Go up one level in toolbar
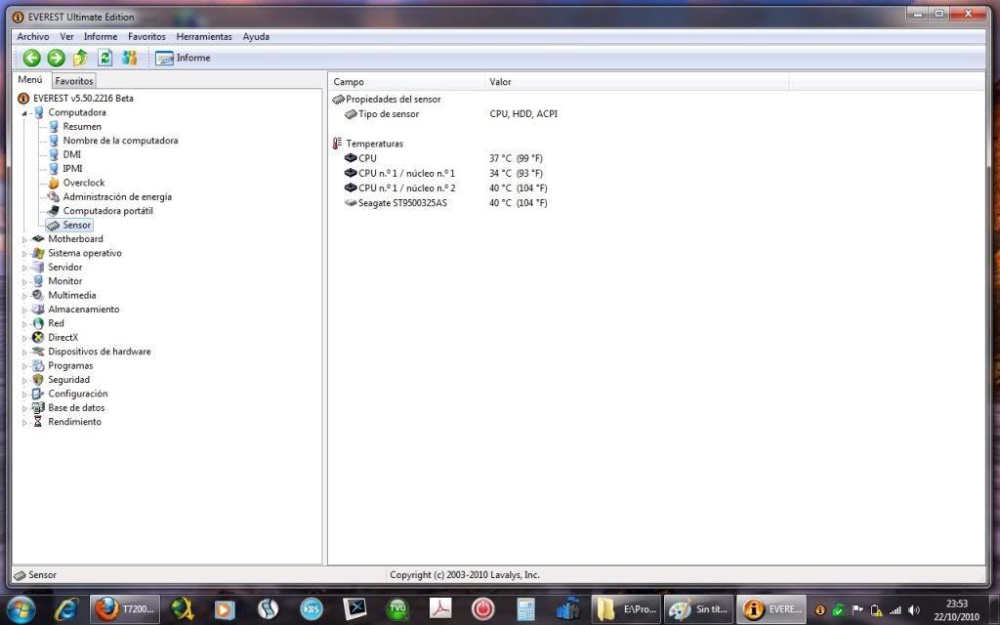 [x=80, y=58]
